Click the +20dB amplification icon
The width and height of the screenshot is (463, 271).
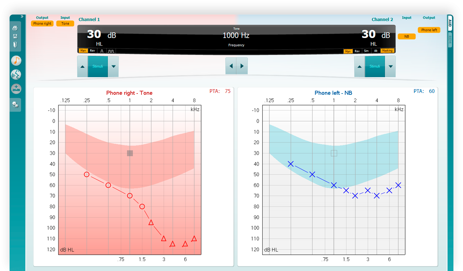16,89
